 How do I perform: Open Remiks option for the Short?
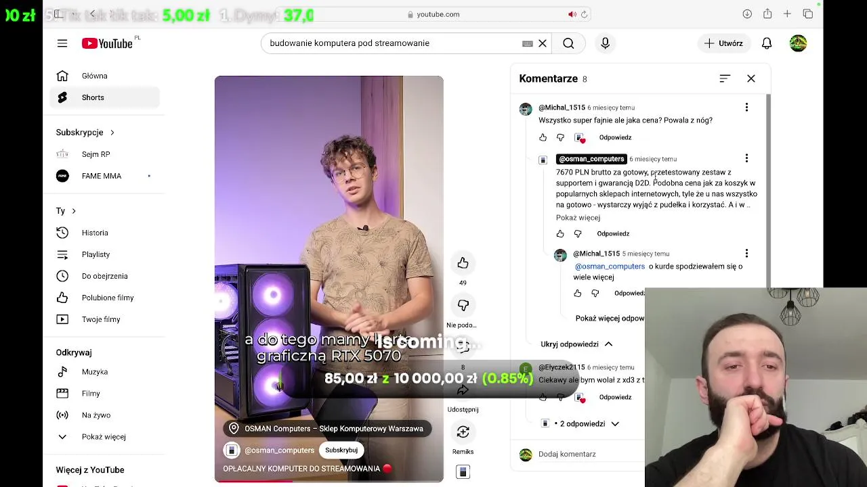463,432
